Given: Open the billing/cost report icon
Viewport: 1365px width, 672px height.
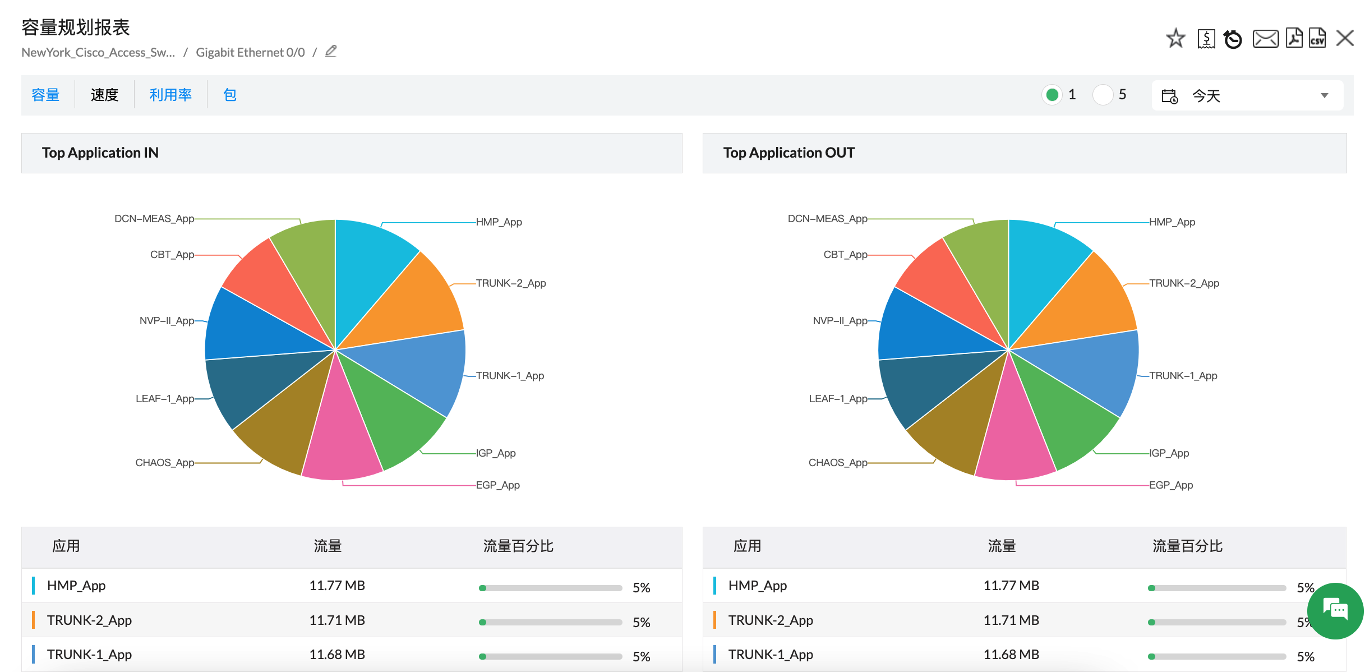Looking at the screenshot, I should 1206,38.
